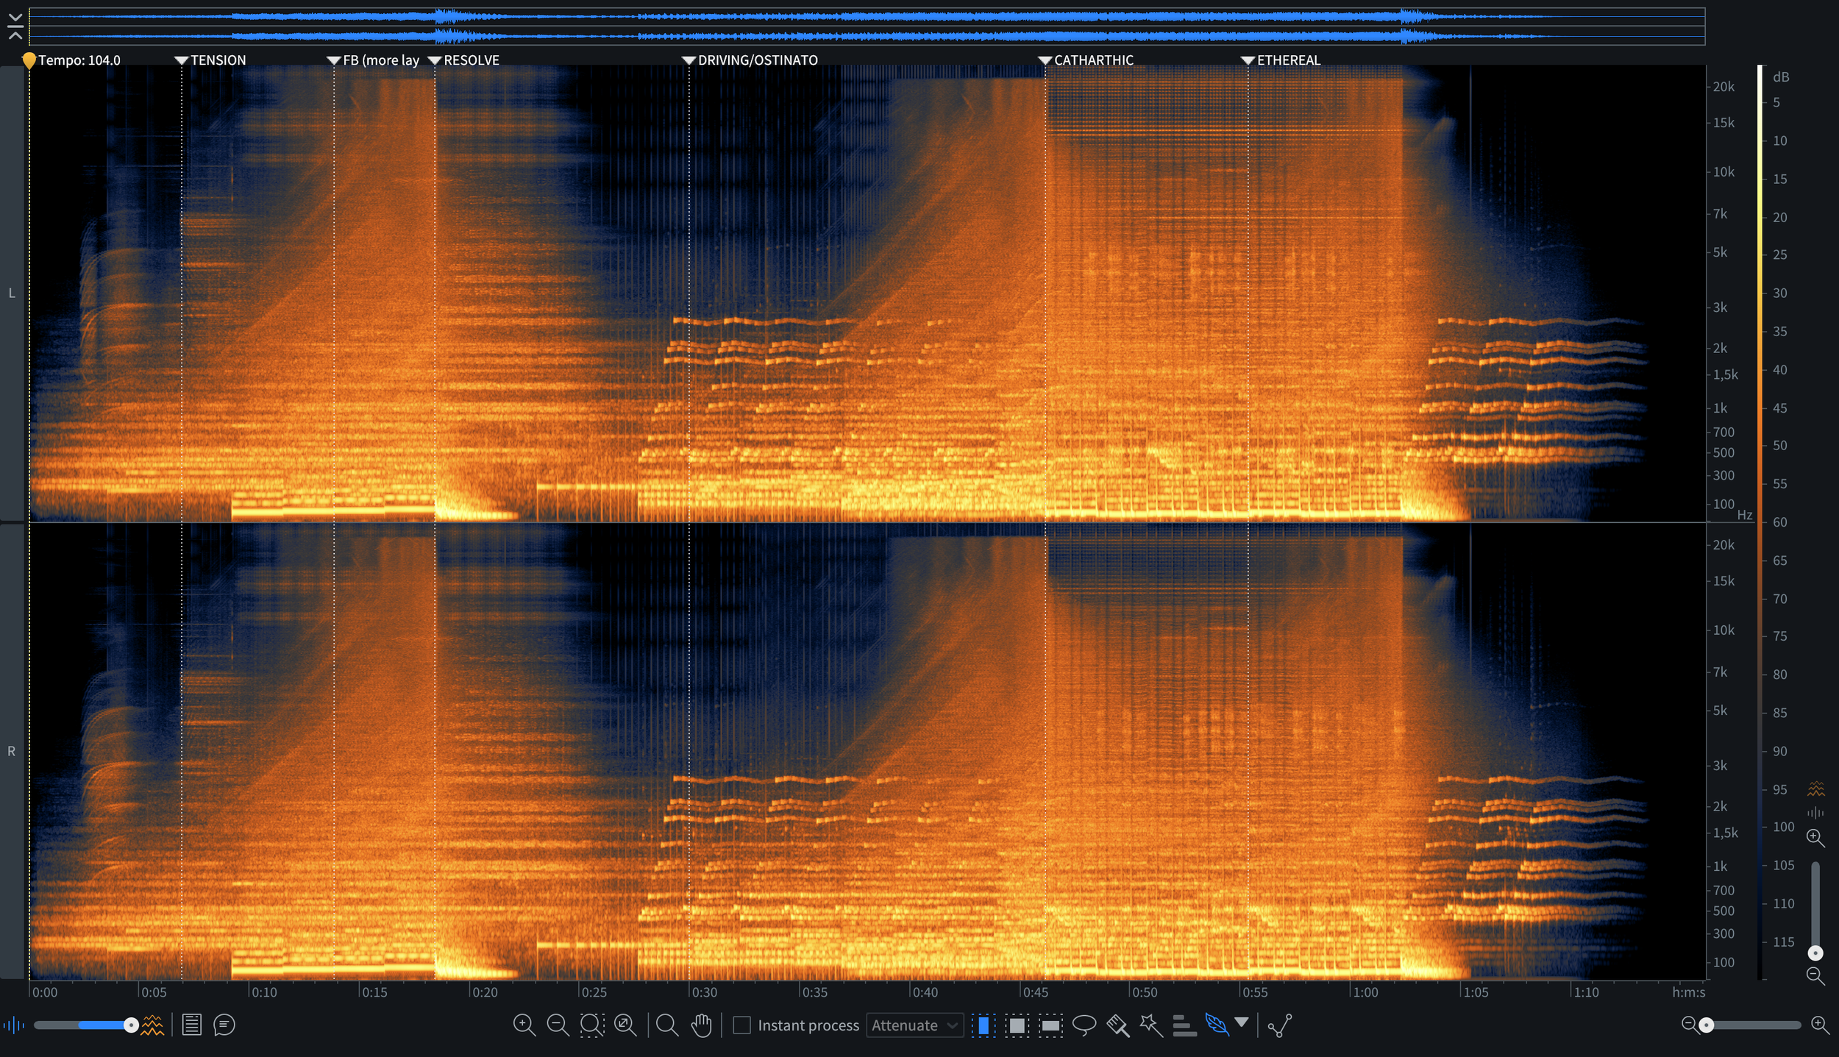This screenshot has height=1057, width=1839.
Task: Choose the Time-frequency rectangle selection tool
Action: [1017, 1025]
